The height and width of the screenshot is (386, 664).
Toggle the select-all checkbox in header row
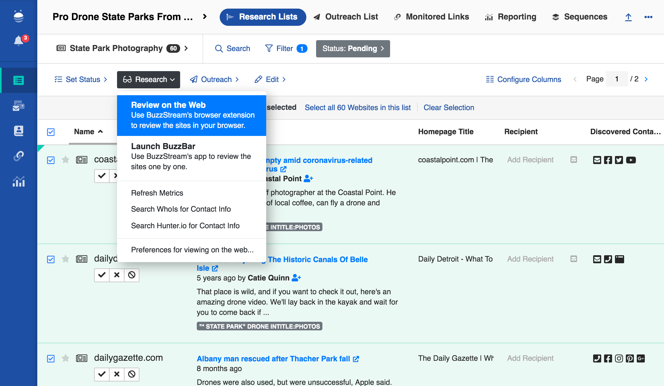(x=51, y=132)
